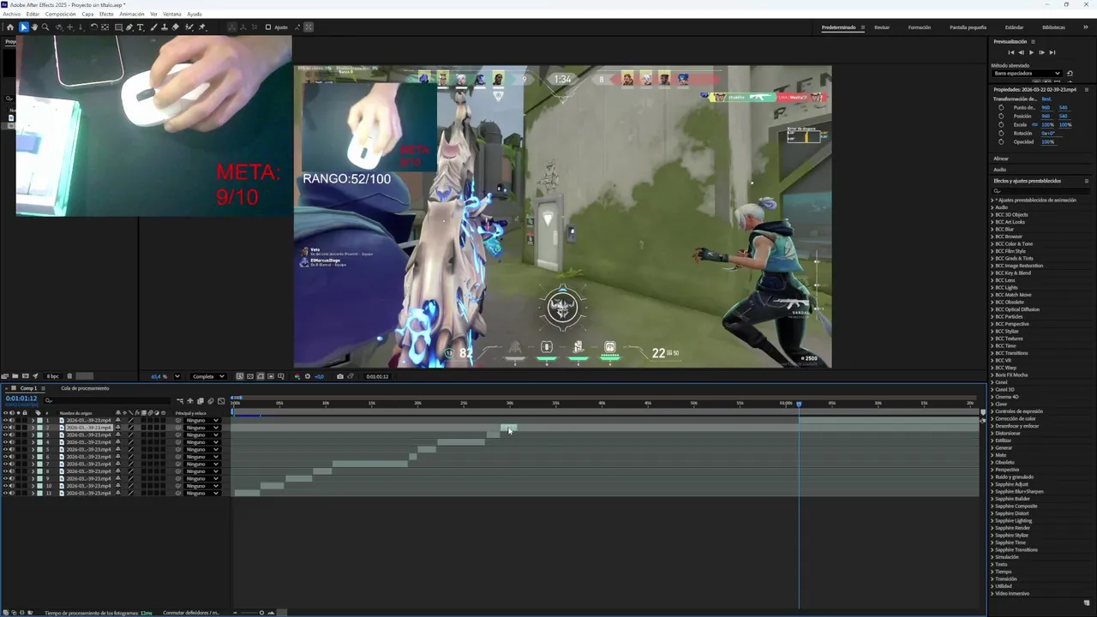Screen dimensions: 1097x617
Task: Switch to Bibliotecas workspace
Action: pos(1054,27)
